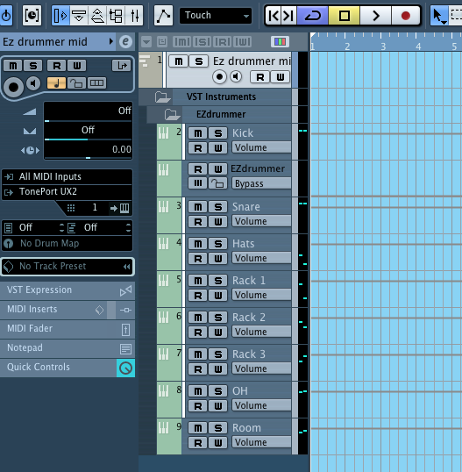This screenshot has width=462, height=472.
Task: Record enable the Ez drummer mid track row
Action: 219,77
